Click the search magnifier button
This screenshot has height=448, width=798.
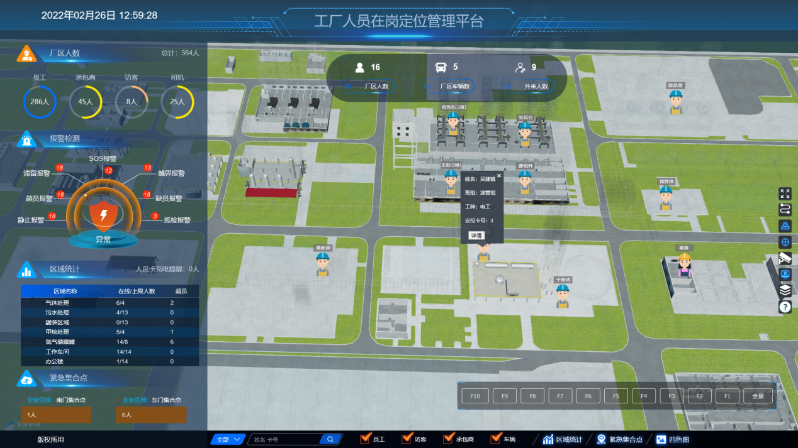[330, 439]
